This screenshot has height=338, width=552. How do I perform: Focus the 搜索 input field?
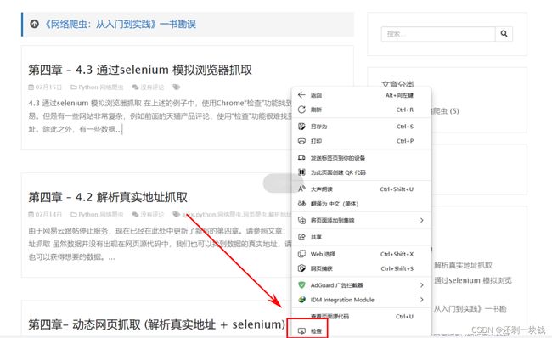click(x=438, y=34)
